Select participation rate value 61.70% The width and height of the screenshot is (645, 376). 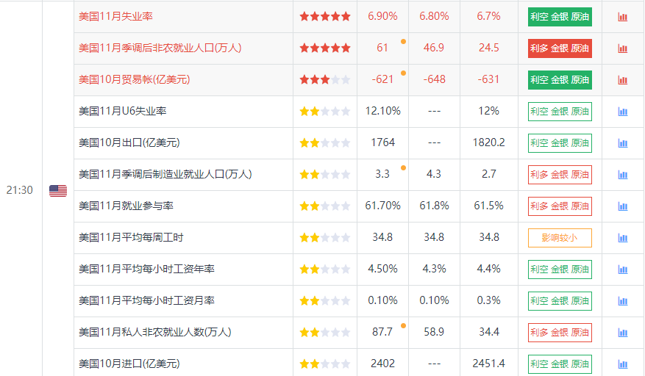point(383,206)
